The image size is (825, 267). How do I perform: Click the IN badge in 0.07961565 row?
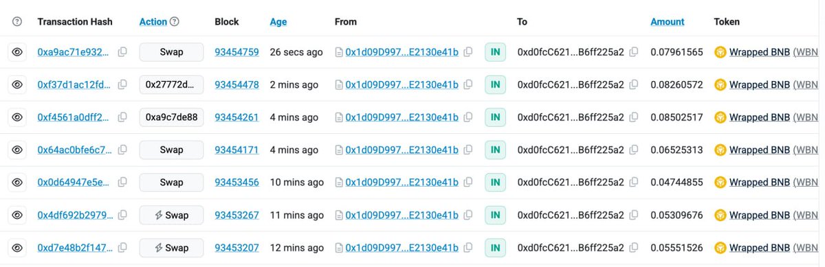pos(495,52)
